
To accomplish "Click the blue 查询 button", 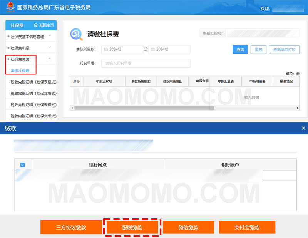I will pyautogui.click(x=240, y=50).
